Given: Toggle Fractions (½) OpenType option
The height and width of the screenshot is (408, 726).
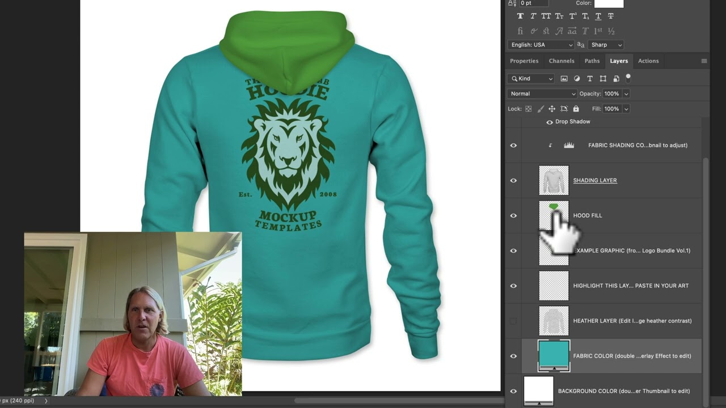Looking at the screenshot, I should click(x=611, y=31).
